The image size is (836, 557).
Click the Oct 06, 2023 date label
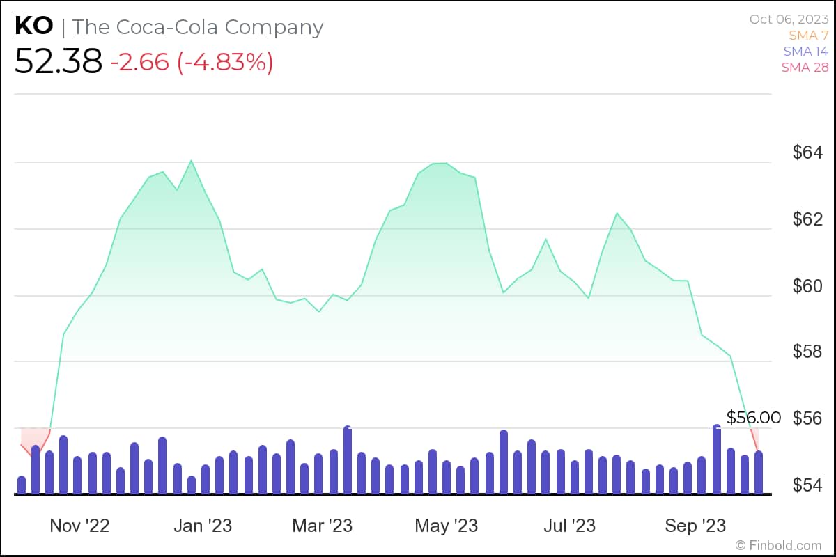click(789, 19)
